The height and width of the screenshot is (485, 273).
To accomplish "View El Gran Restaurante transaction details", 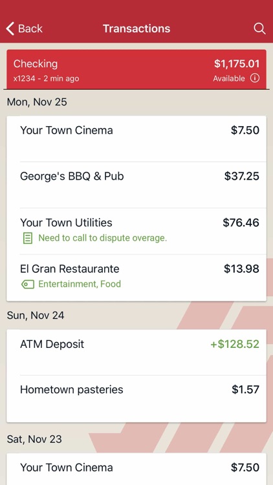I will [136, 278].
